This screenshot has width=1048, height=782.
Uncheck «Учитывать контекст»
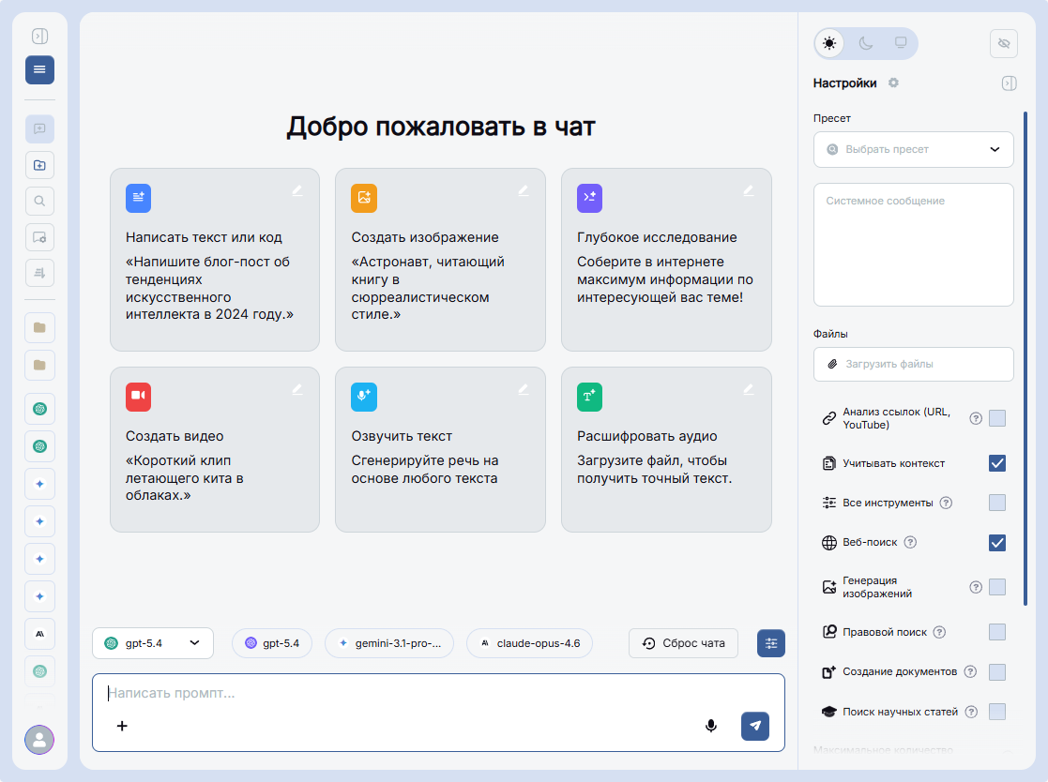997,462
